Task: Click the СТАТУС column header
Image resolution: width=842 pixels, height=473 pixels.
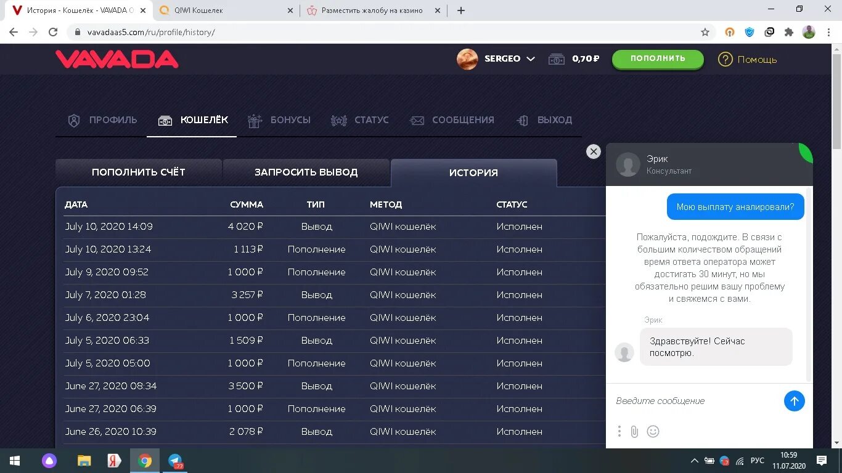Action: (x=512, y=204)
